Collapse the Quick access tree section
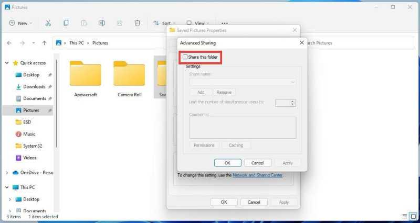The image size is (420, 223). [x=7, y=63]
